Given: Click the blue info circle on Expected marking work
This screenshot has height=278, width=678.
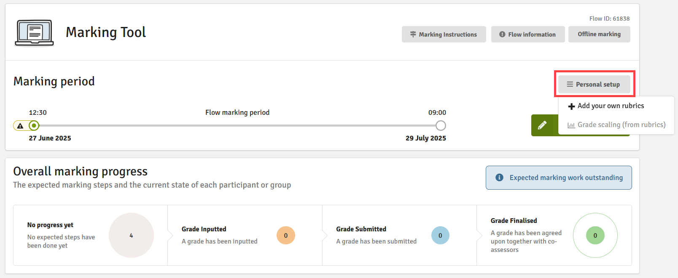Looking at the screenshot, I should (x=499, y=177).
